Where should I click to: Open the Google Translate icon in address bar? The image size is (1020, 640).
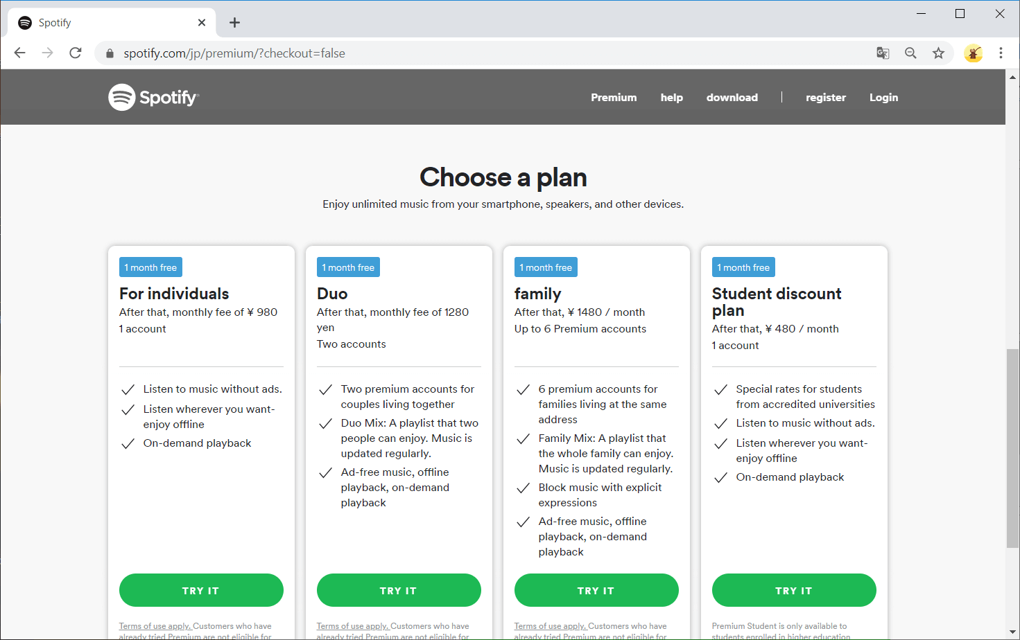[883, 53]
